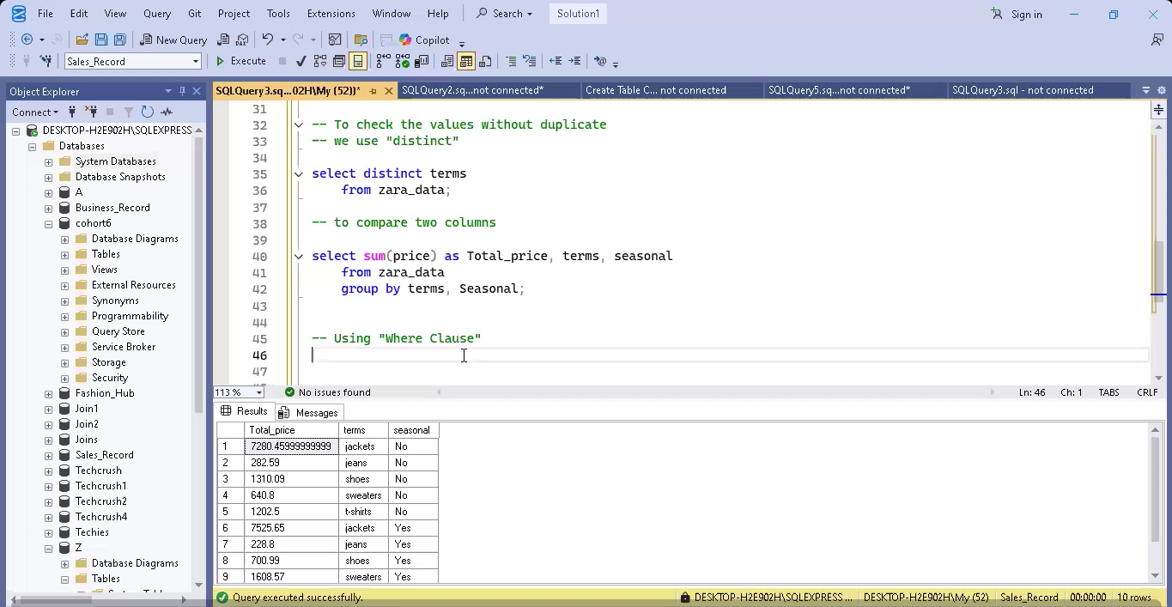
Task: Switch output to Results to Text
Action: pyautogui.click(x=447, y=61)
